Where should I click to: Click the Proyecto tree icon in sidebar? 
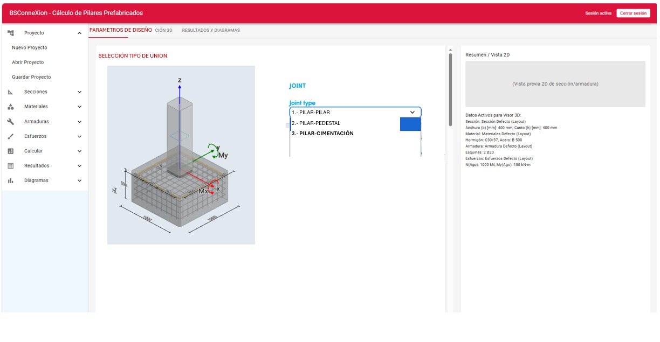[x=10, y=33]
